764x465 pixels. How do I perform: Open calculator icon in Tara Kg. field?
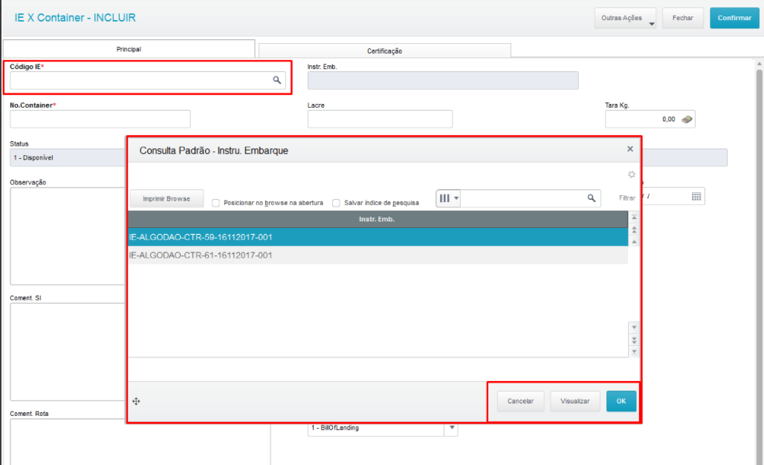687,120
